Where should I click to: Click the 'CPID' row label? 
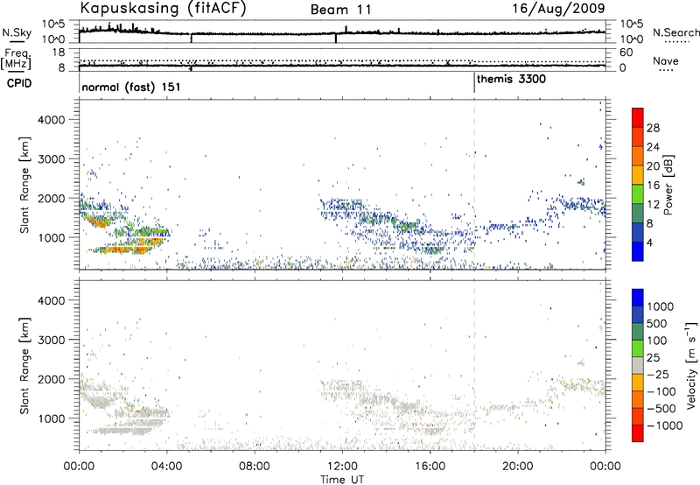19,83
